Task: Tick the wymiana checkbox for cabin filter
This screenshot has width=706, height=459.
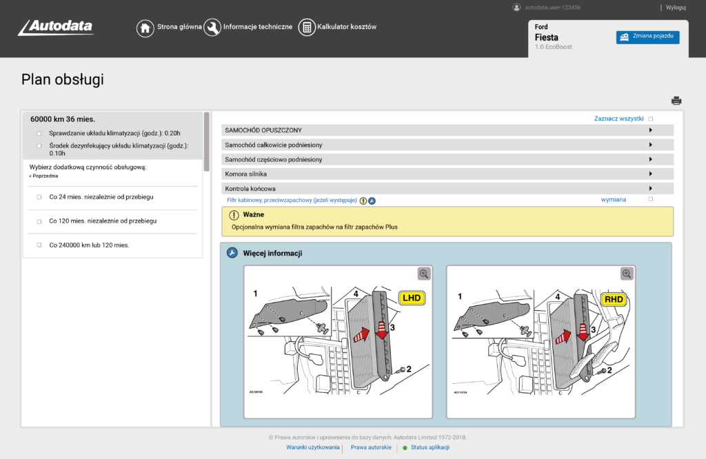Action: 650,199
